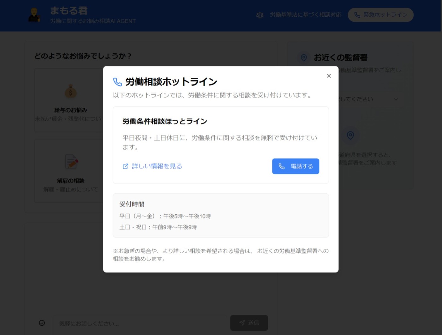Click the 緊急ホットライン button in header
442x335 pixels.
point(380,15)
